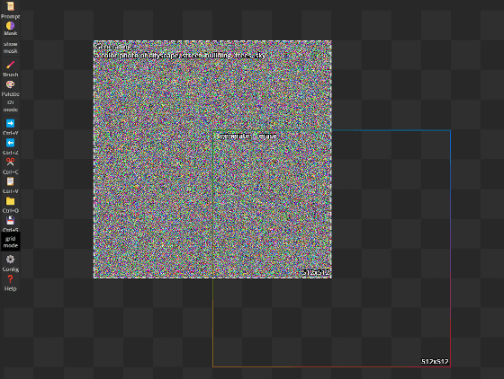
Task: Undo with the Ctrl+Z arrow icon
Action: click(10, 143)
